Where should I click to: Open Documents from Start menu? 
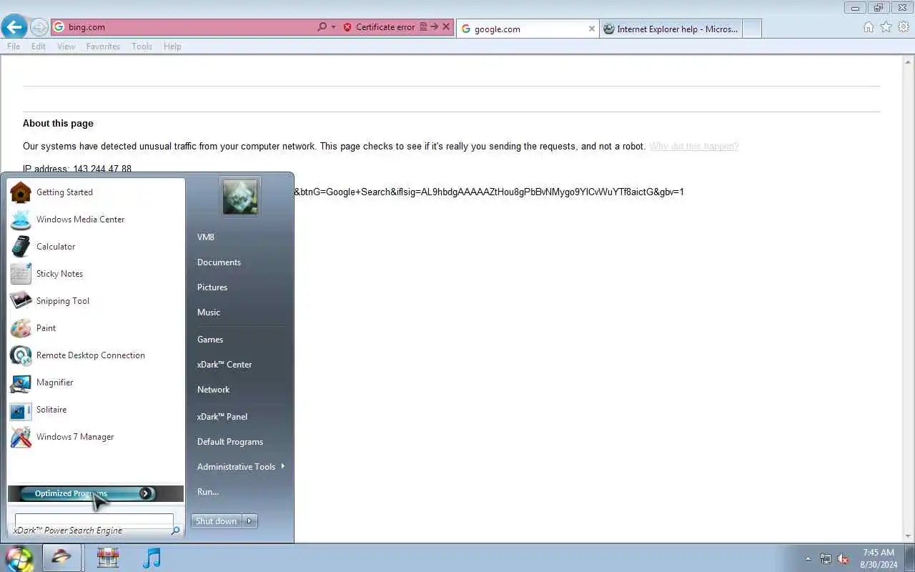pos(240,262)
